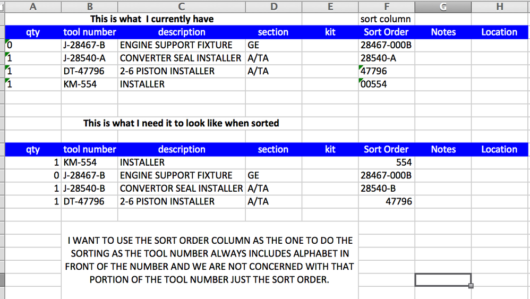Click bottom table 'Location' header cell
This screenshot has height=299, width=530.
coord(499,150)
